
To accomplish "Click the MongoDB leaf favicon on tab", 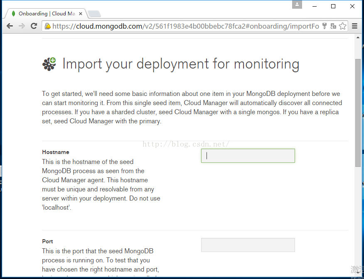I will [x=13, y=14].
